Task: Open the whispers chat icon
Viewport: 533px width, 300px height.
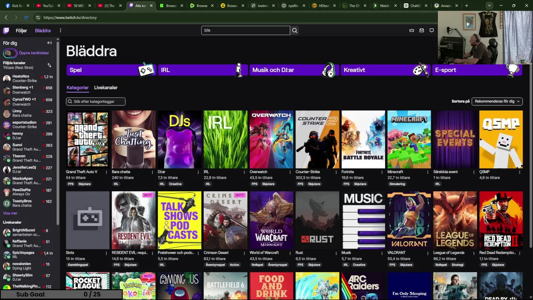Action: pyautogui.click(x=431, y=30)
